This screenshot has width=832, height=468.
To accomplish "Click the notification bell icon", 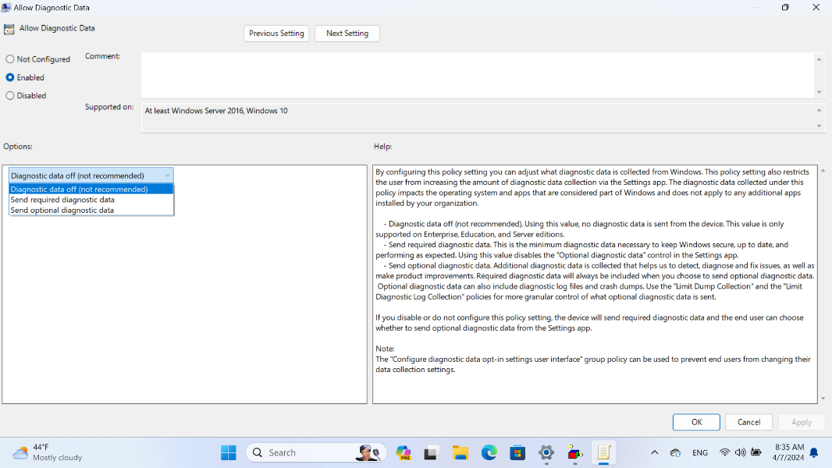I will (814, 452).
